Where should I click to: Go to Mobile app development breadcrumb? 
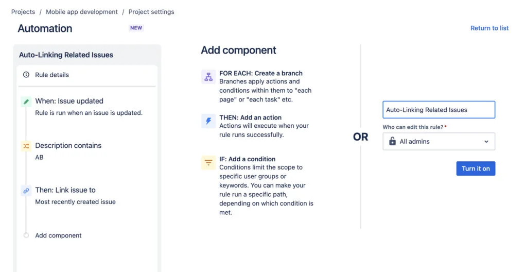point(82,12)
